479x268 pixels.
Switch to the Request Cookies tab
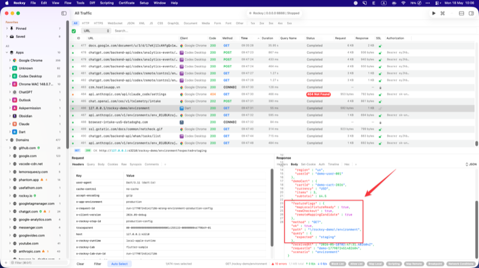(x=113, y=165)
